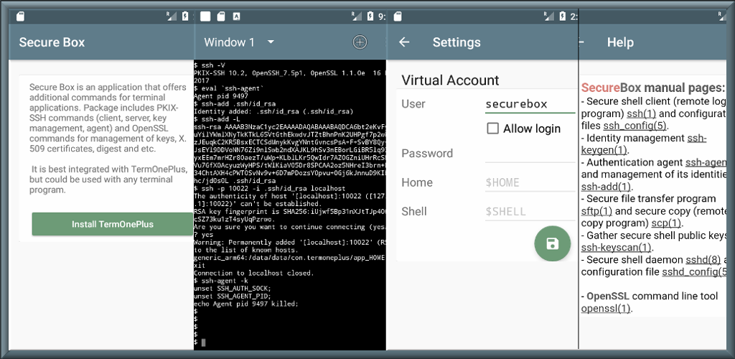Viewport: 735px width, 359px height.
Task: Focus the Password input field
Action: [x=530, y=154]
